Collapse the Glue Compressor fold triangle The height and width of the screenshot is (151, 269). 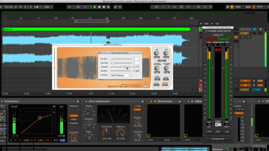(87, 102)
